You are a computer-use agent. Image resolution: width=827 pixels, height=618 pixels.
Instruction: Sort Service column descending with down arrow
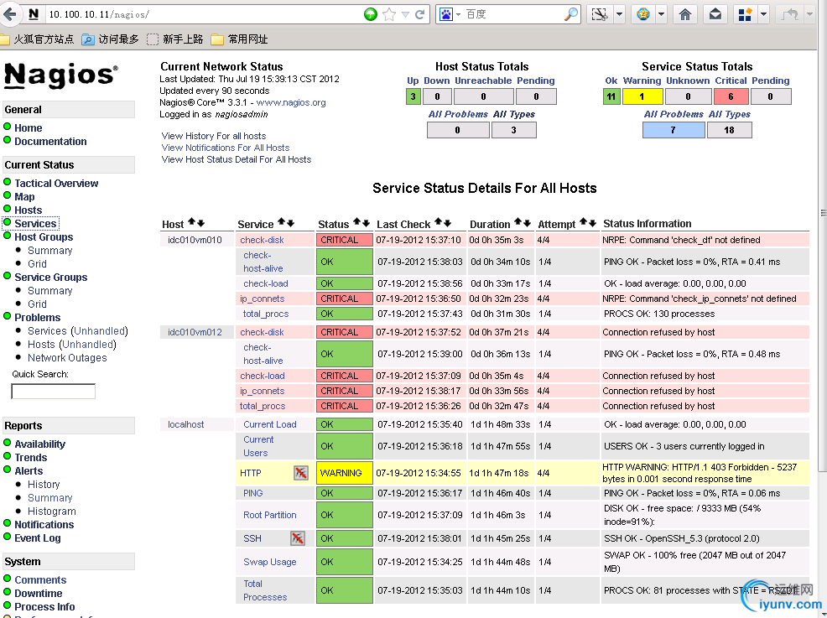290,222
